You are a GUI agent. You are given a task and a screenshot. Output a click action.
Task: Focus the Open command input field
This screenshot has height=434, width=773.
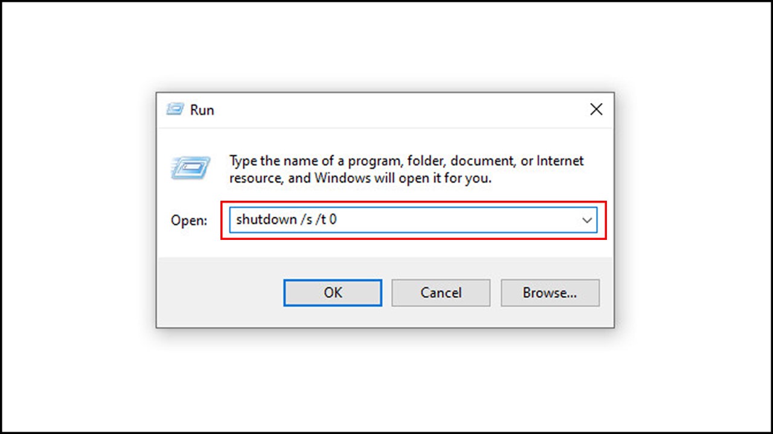(413, 220)
